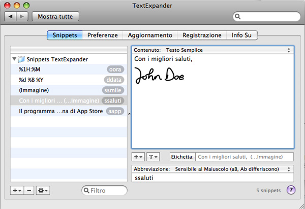This screenshot has height=209, width=305.
Task: Open the Preferenze tab
Action: (103, 35)
